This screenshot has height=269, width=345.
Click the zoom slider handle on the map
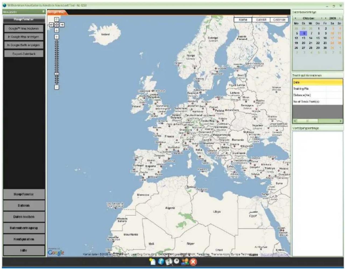click(57, 74)
